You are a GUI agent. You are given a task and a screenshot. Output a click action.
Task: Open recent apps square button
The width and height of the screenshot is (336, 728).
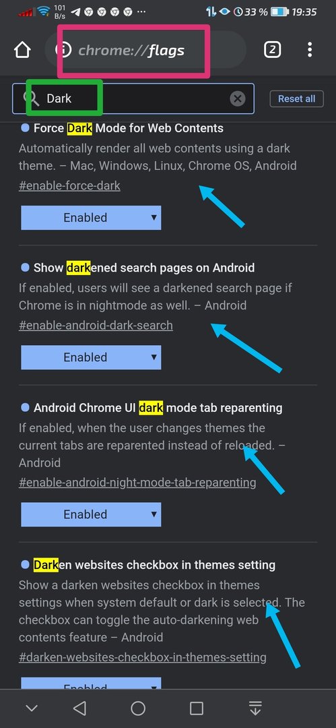(197, 708)
